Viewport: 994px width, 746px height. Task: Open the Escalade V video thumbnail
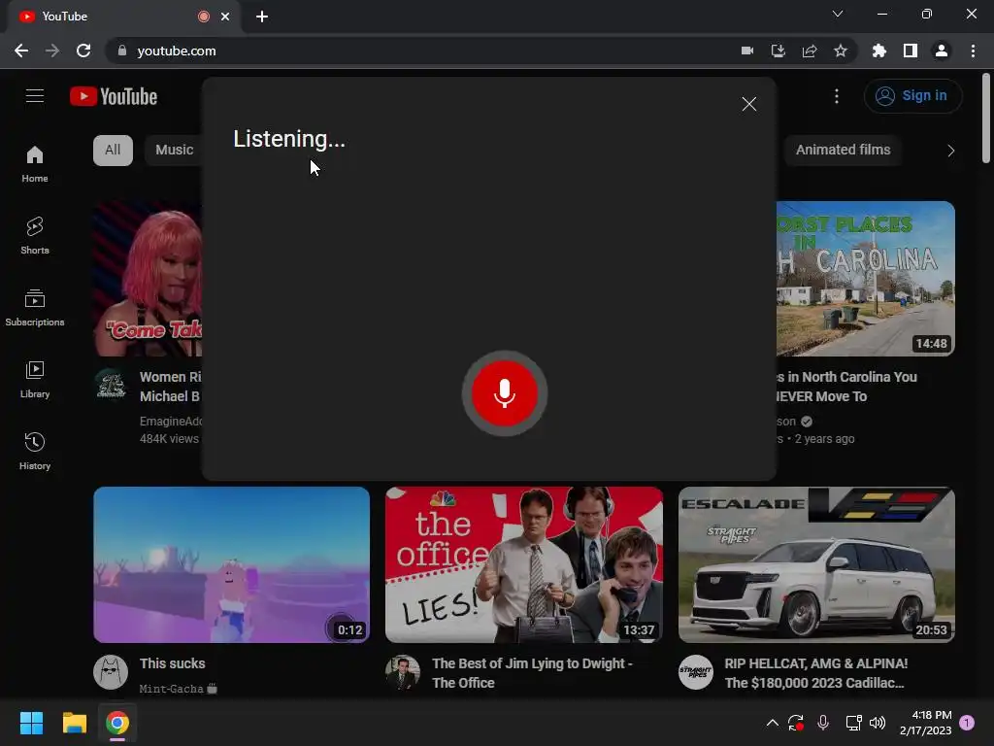(816, 564)
